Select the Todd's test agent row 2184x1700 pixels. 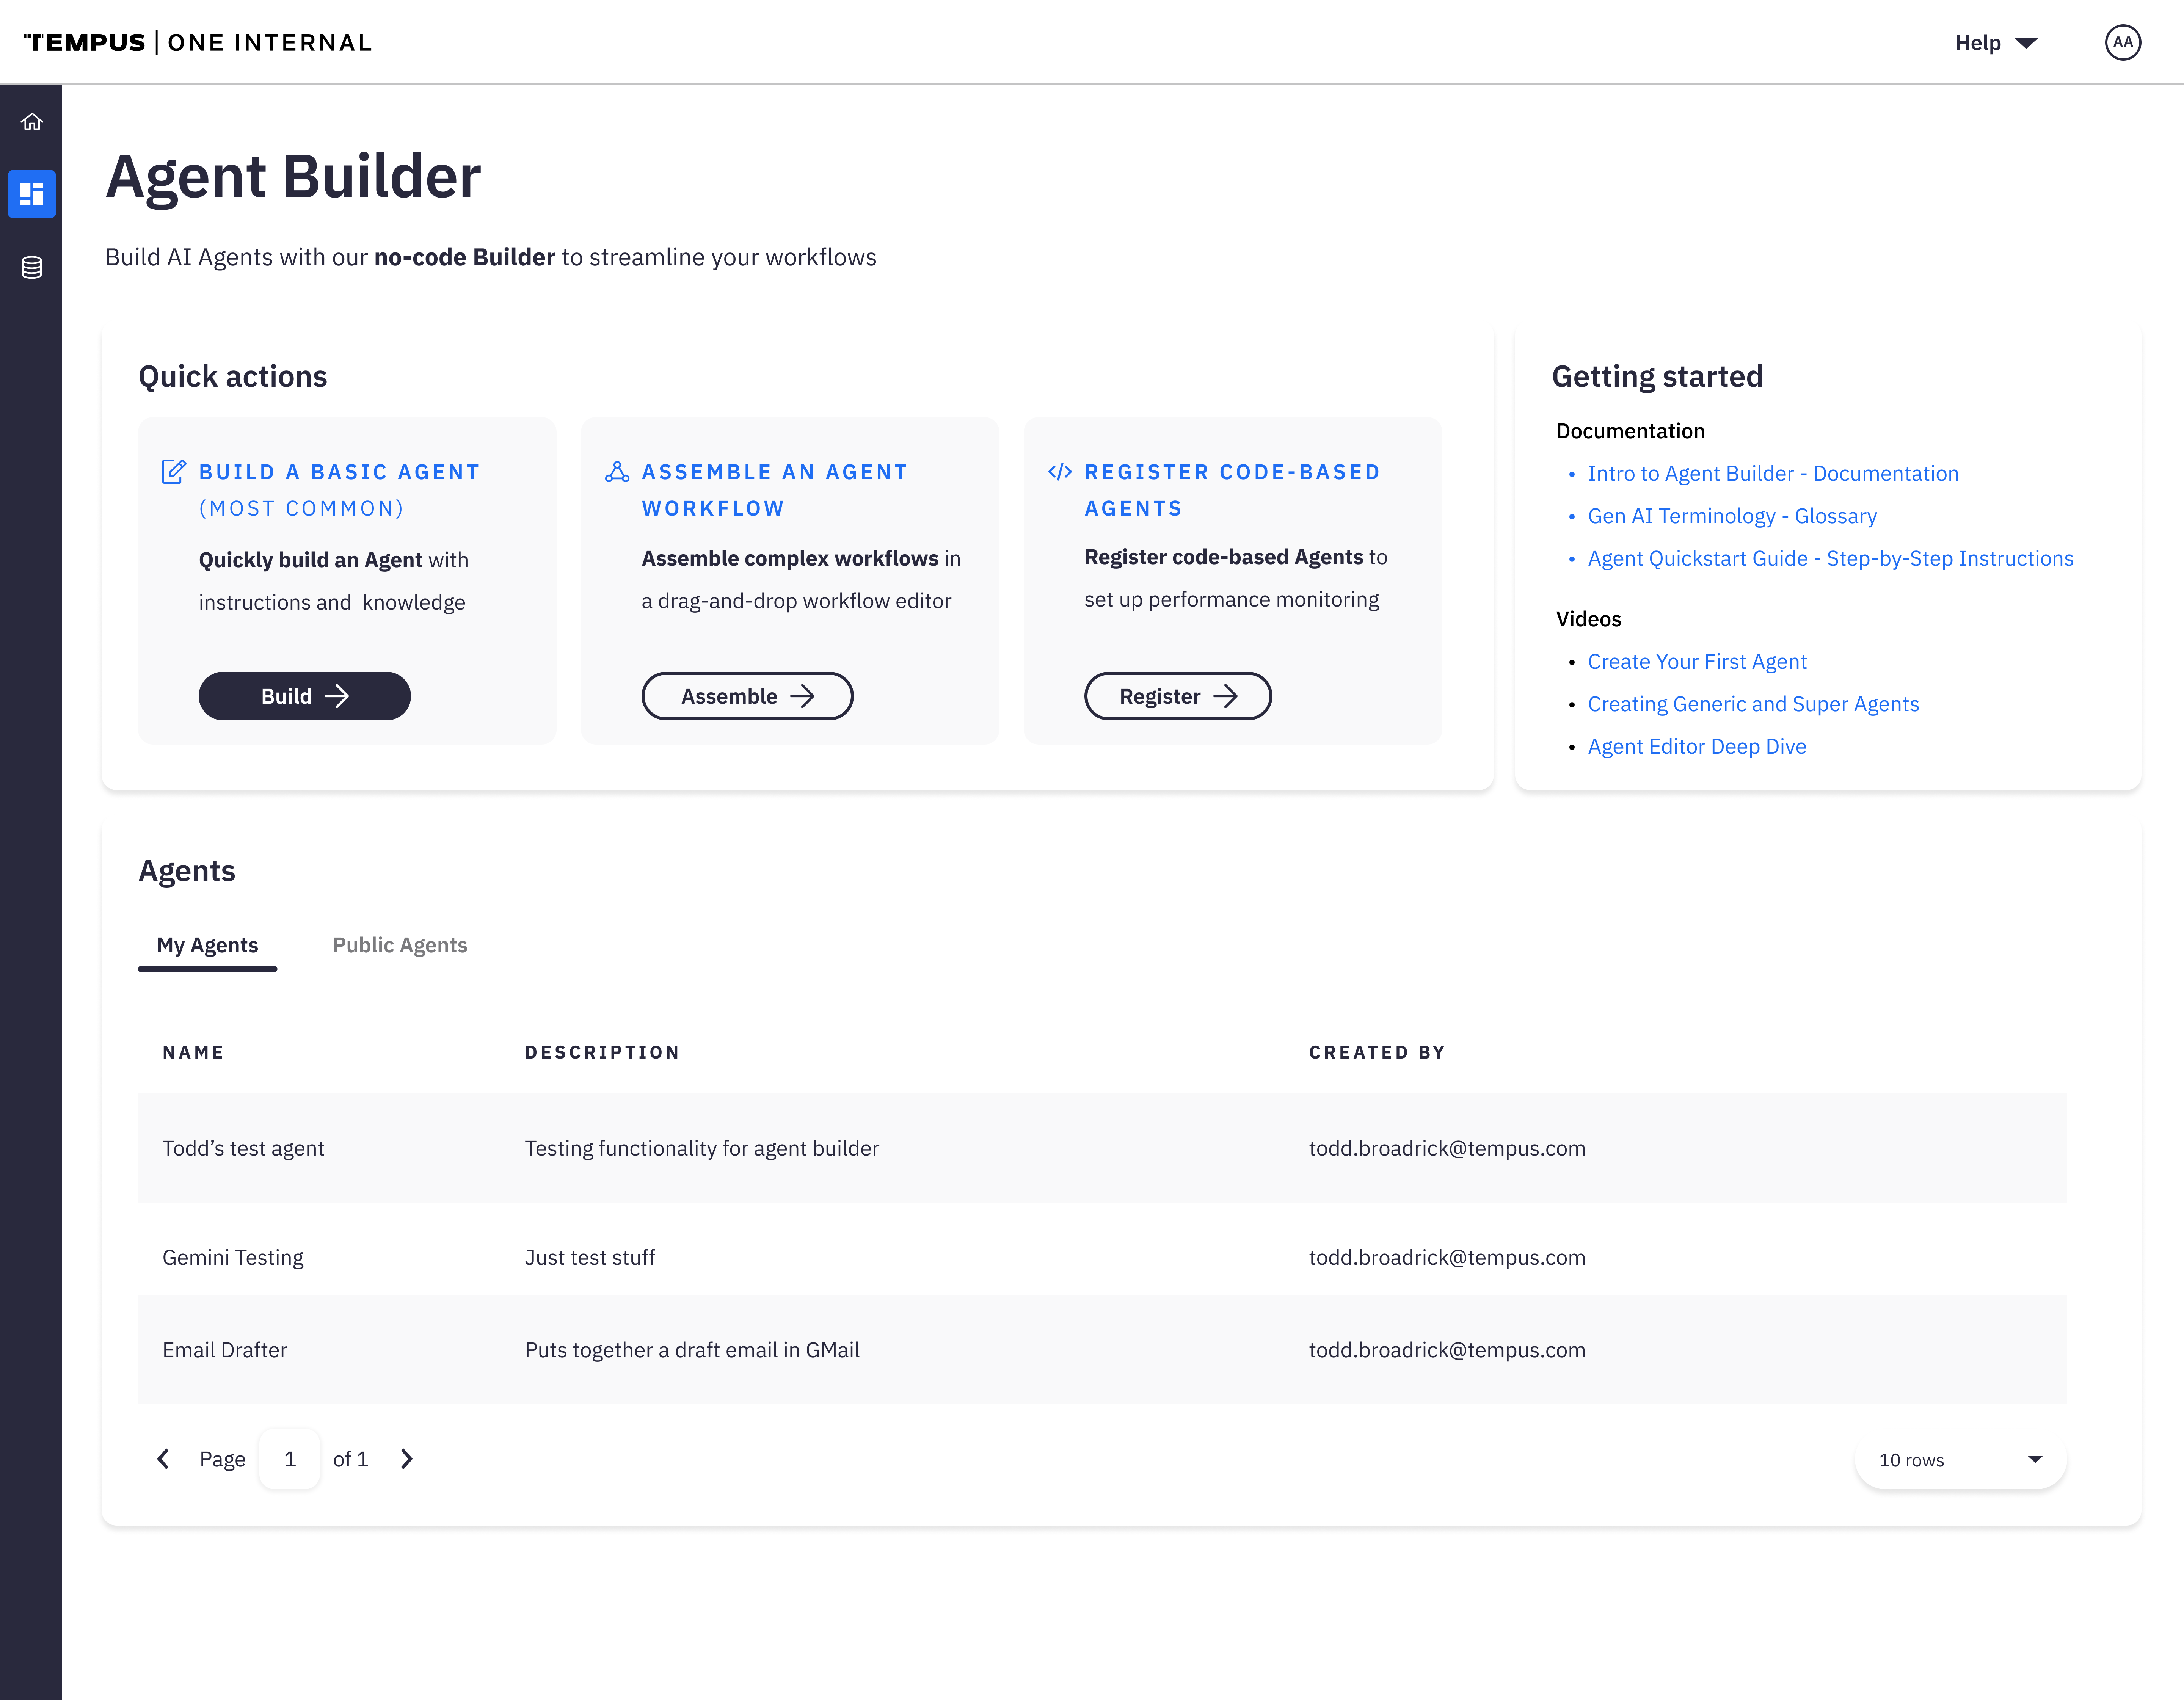coord(1102,1148)
